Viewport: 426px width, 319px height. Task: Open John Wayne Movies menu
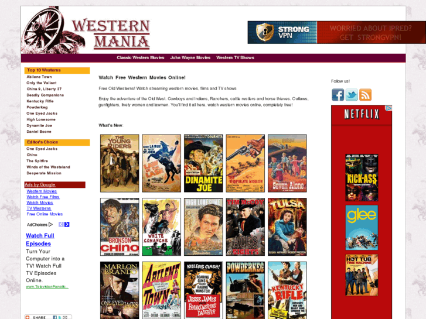190,57
